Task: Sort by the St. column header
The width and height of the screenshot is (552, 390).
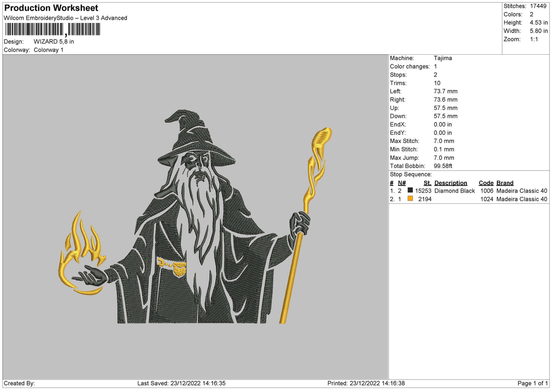Action: coord(427,183)
